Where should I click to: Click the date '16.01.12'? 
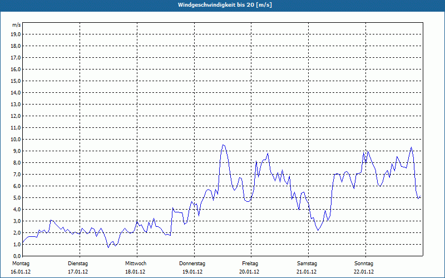click(21, 272)
